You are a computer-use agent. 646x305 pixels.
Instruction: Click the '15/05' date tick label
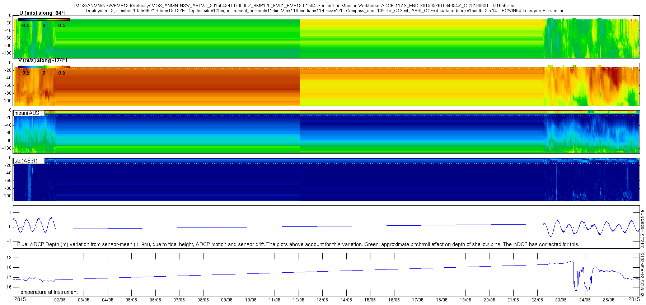click(370, 300)
